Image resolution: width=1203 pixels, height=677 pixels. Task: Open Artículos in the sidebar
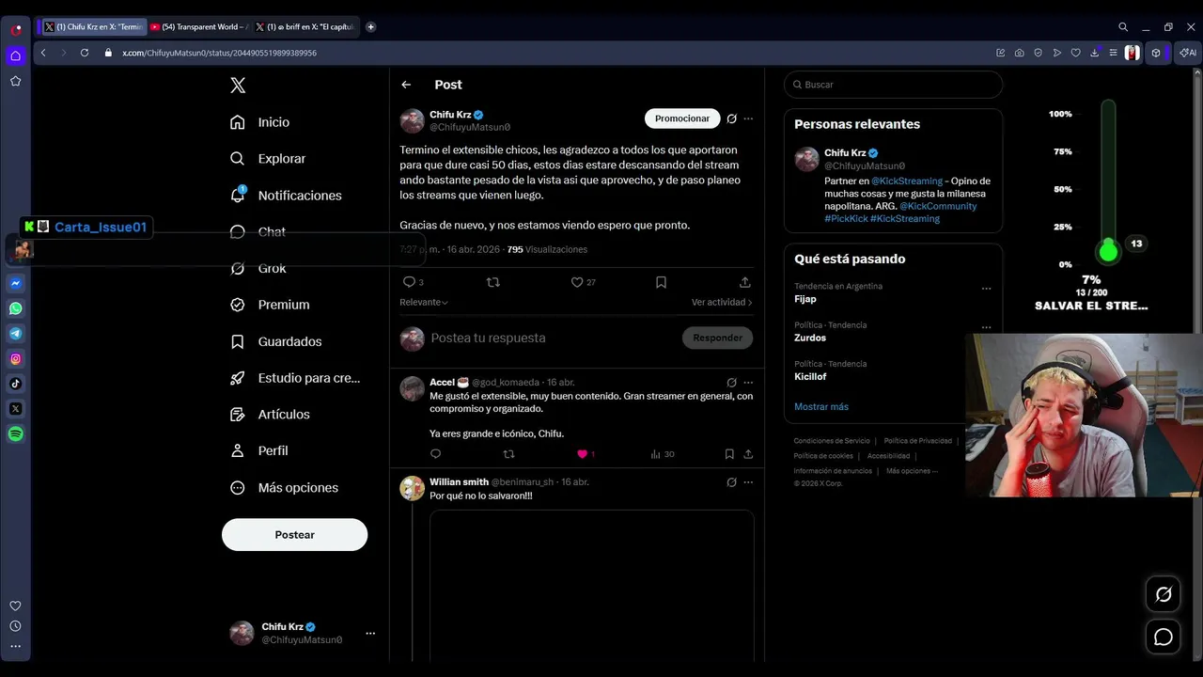[270, 415]
